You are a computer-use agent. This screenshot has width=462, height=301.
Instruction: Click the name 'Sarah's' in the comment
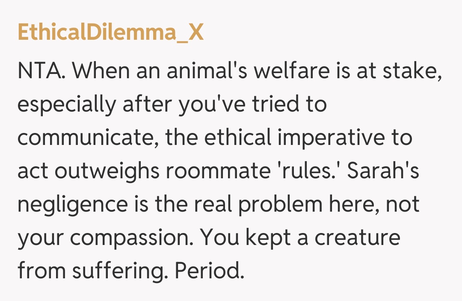tap(383, 171)
